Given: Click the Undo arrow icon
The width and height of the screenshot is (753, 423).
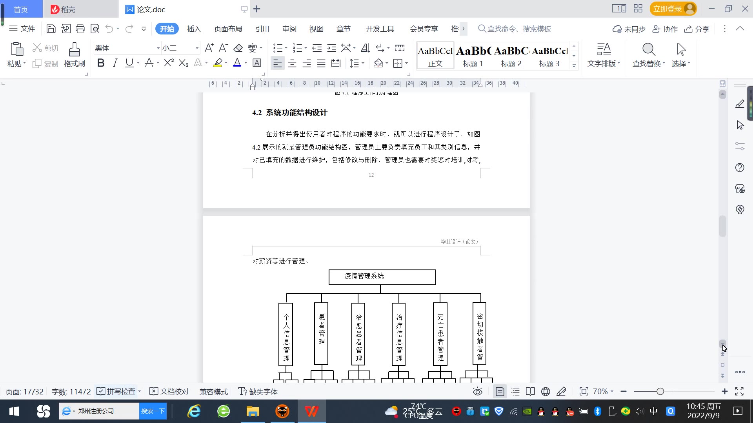Looking at the screenshot, I should (x=109, y=29).
